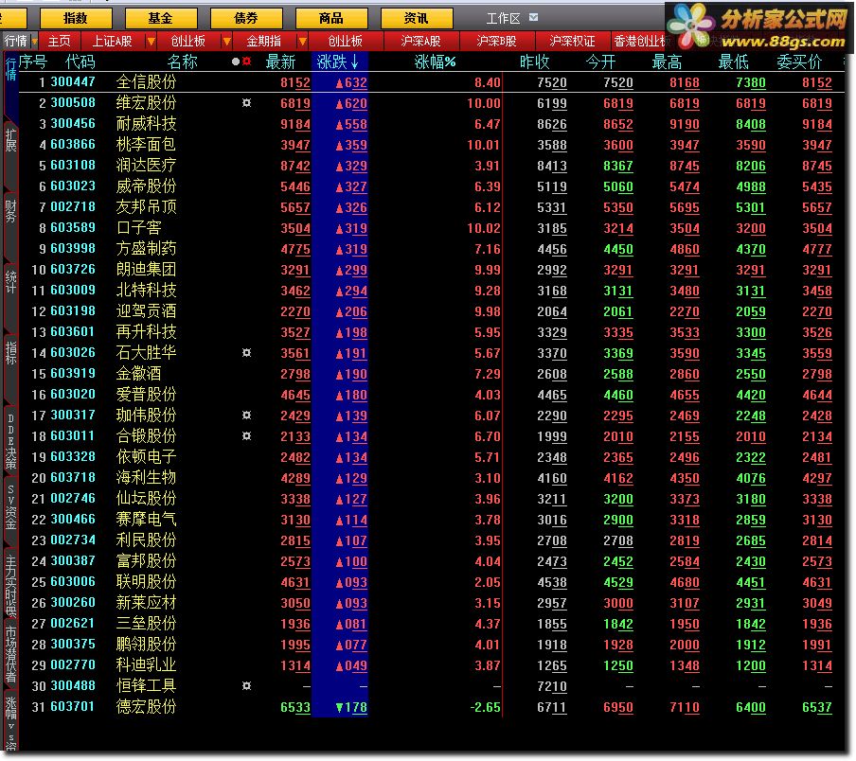Open the 资讯 top menu button

[416, 19]
